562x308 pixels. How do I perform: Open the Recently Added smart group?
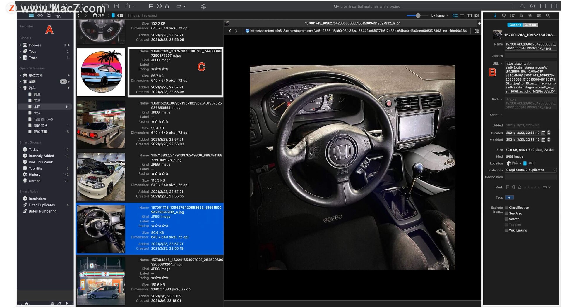(45, 156)
